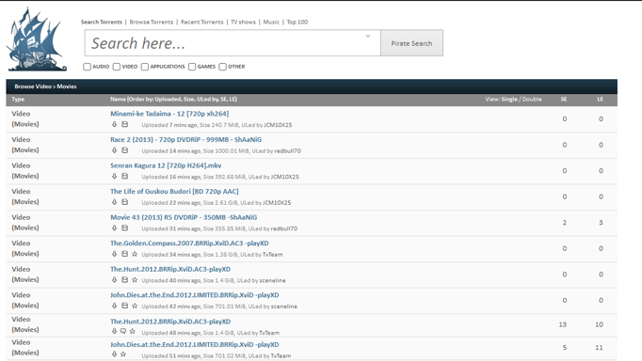The image size is (642, 361).
Task: Click star icon on The.Hunt.2012 TvTeam row
Action: tap(132, 331)
